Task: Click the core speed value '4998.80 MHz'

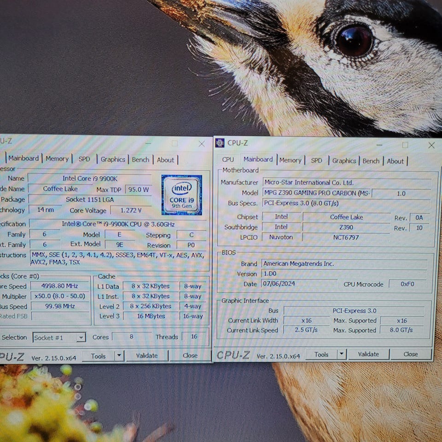Action: click(60, 286)
